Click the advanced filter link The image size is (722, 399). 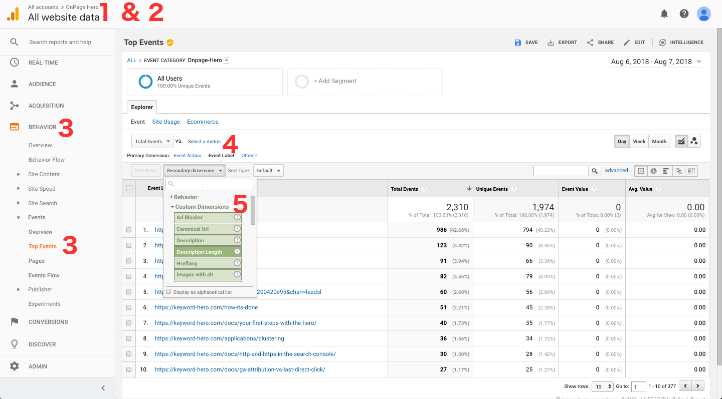pos(616,171)
